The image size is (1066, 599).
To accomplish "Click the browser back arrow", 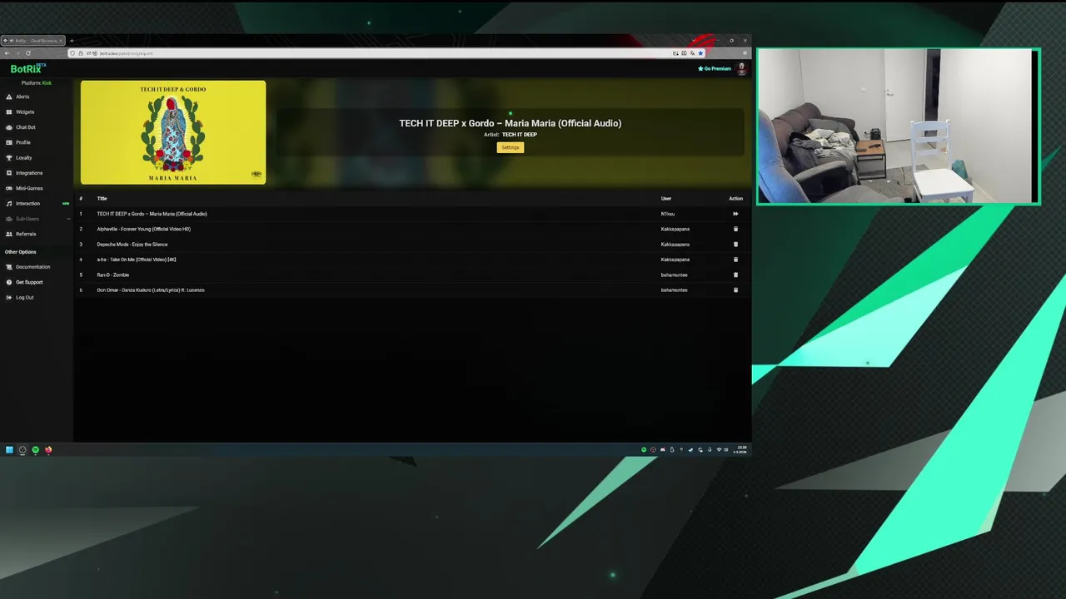I will point(7,53).
